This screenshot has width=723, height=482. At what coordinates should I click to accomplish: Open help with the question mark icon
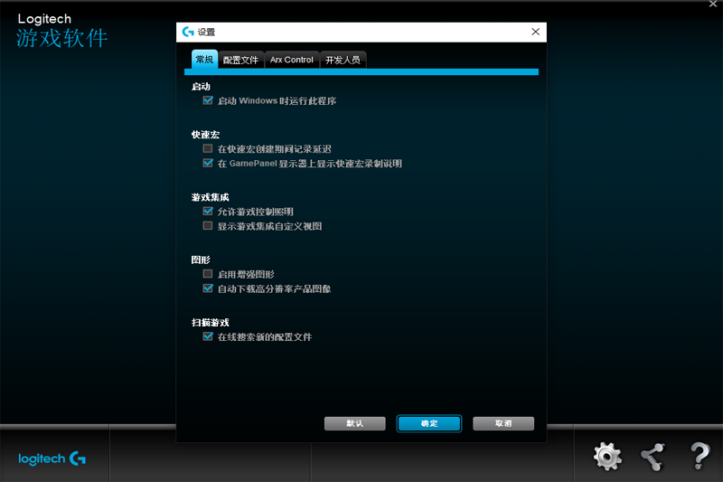pos(700,456)
